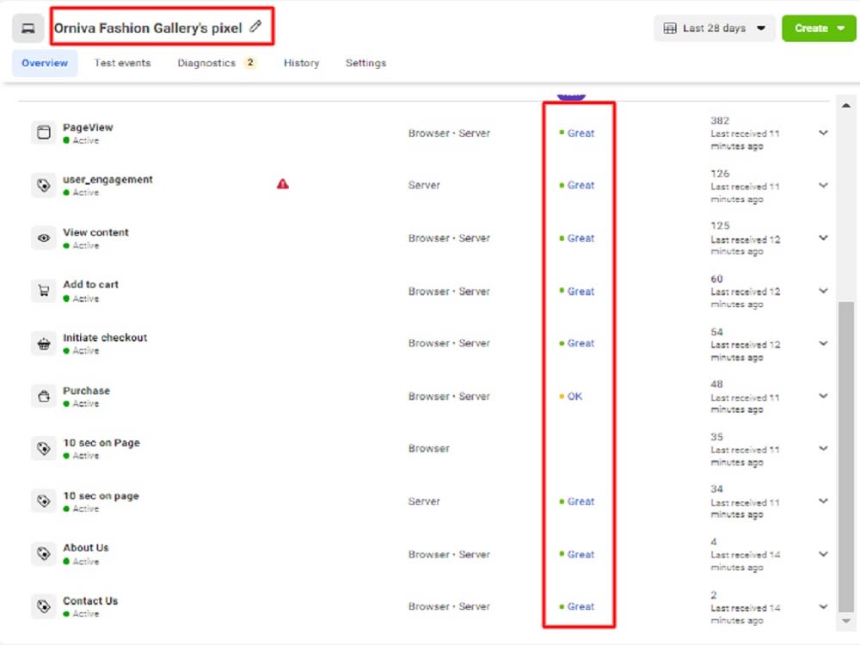Expand the Purchase event row
The height and width of the screenshot is (645, 860).
[x=823, y=396]
